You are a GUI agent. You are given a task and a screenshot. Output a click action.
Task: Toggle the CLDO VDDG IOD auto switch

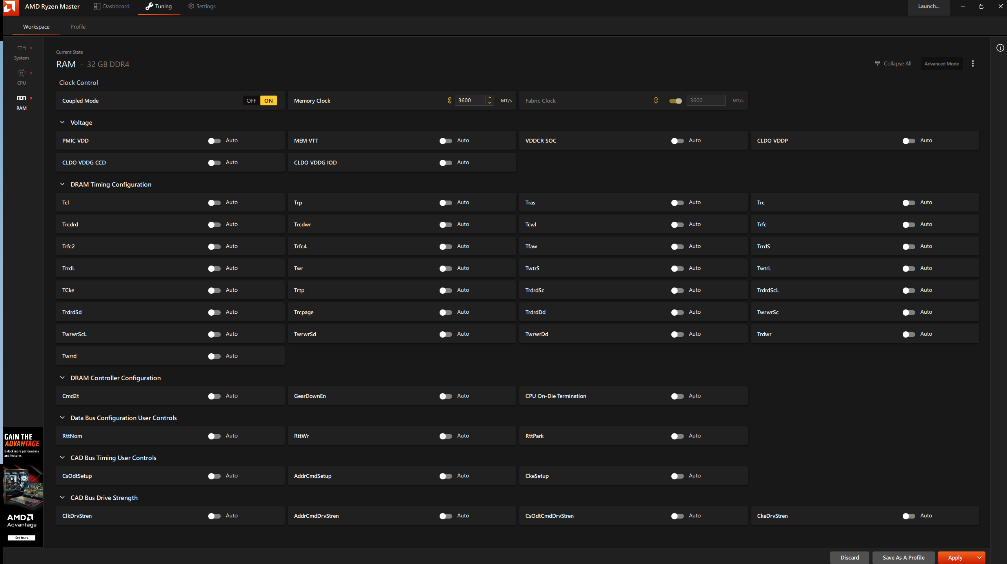pos(445,163)
